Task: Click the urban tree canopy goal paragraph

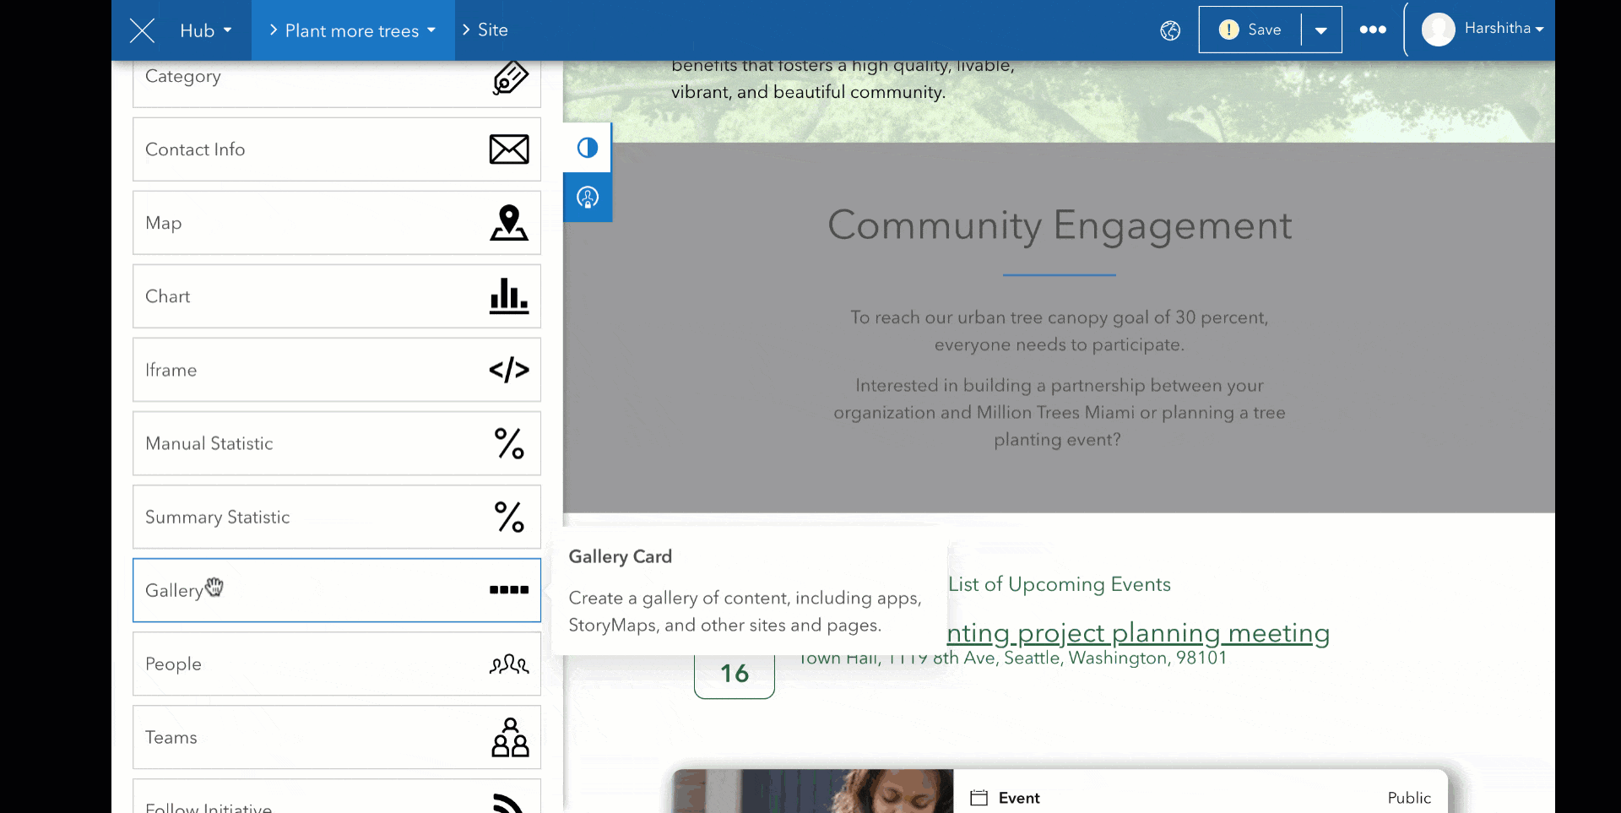Action: (1060, 331)
